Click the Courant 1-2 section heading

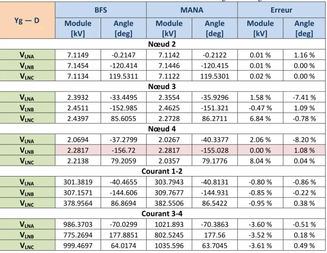(162, 171)
